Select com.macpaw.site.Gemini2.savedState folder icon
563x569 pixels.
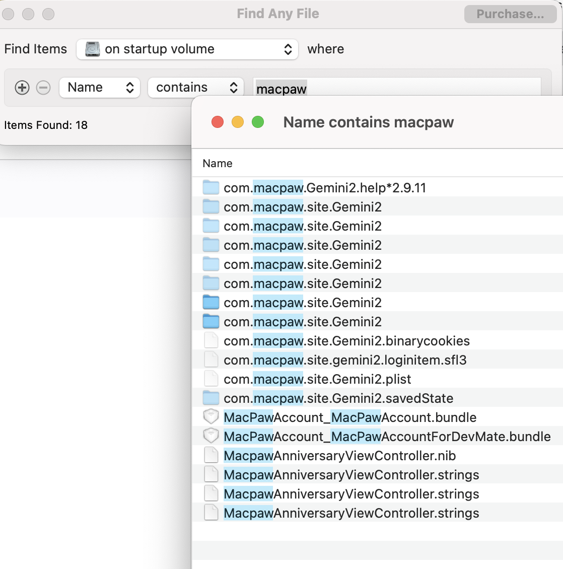(x=211, y=398)
